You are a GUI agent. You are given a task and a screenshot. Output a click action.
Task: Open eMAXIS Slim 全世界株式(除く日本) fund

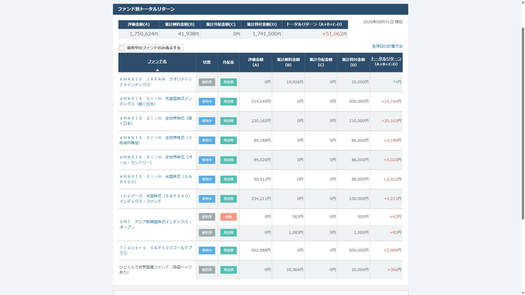click(x=156, y=121)
